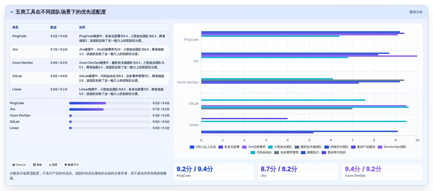The image size is (433, 191).
Task: Click the 说明 column header
Action: coord(82,27)
